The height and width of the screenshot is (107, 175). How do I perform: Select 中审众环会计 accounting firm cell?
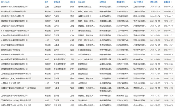139,50
